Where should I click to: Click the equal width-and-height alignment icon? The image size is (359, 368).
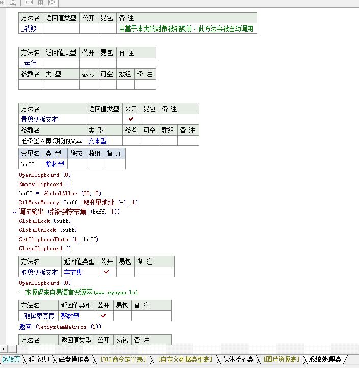(52, 2)
